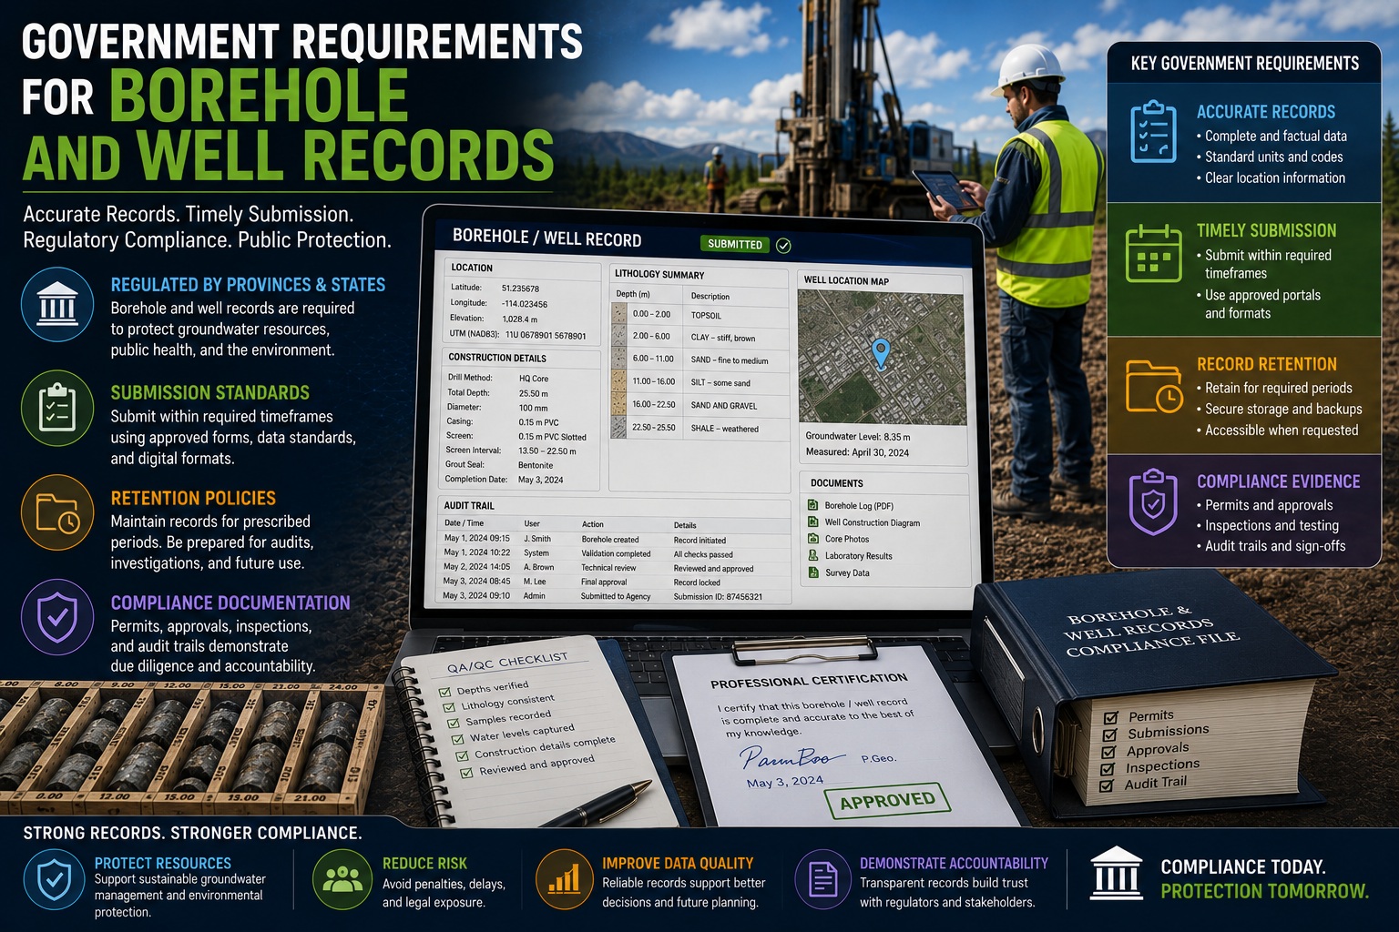Click the Screen Interval value 13.50 – 22.50 m
Image resolution: width=1399 pixels, height=932 pixels.
[546, 451]
